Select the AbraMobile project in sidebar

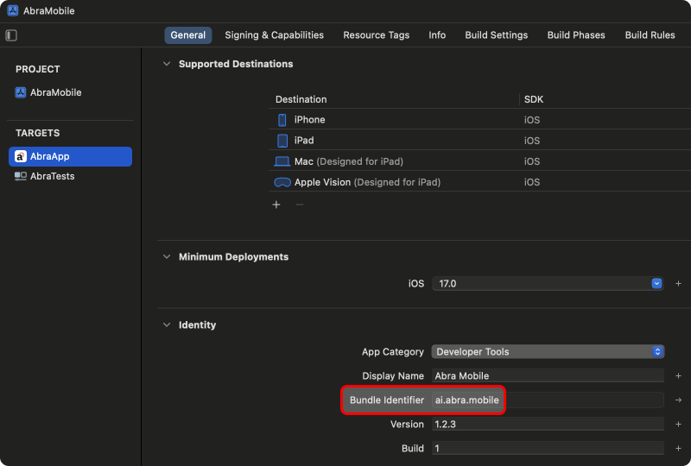(x=48, y=92)
